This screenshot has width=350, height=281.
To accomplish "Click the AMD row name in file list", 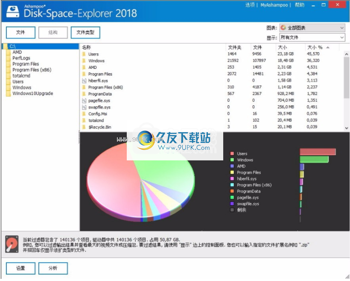I will click(93, 67).
